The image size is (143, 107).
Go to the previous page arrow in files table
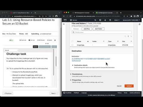(125, 36)
